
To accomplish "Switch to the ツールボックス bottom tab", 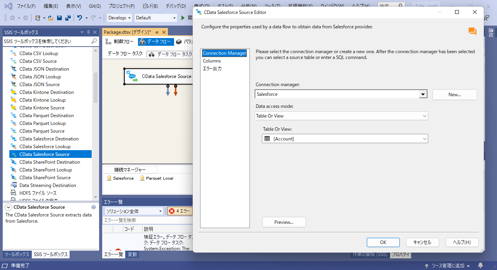I will tap(17, 254).
